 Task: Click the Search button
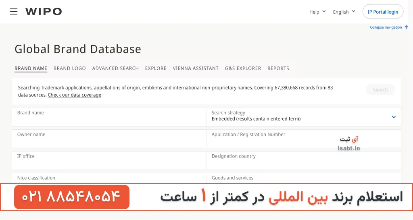point(380,90)
